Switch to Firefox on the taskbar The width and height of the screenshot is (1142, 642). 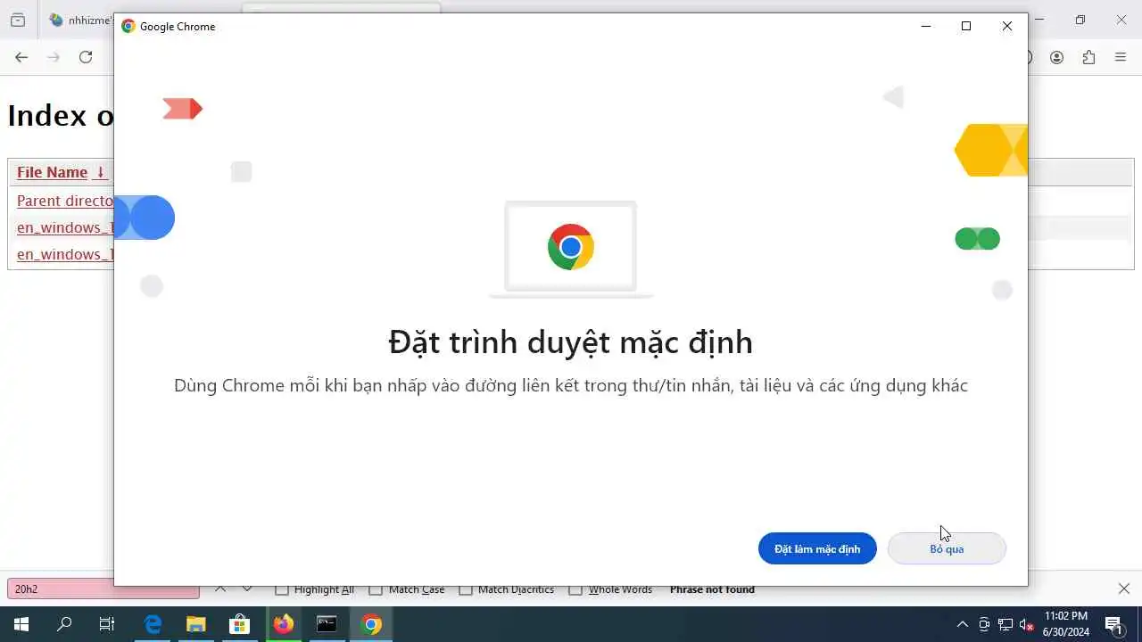(283, 624)
